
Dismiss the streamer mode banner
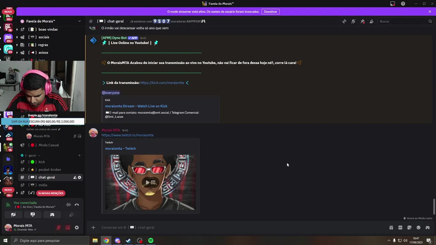point(430,12)
